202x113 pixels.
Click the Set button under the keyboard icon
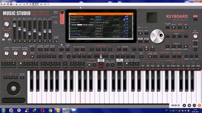point(68,50)
